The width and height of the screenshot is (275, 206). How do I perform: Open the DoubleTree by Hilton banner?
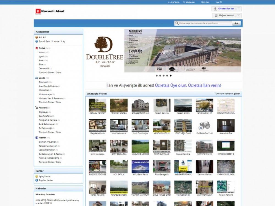(163, 51)
